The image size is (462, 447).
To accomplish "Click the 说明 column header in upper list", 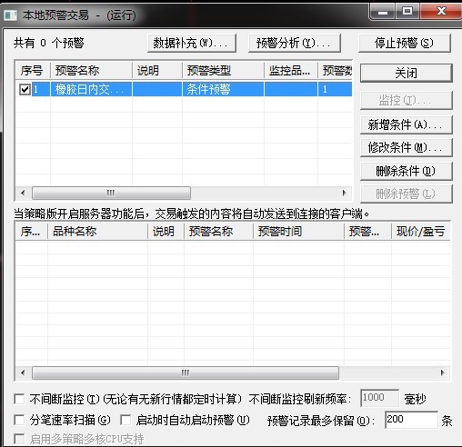I will point(157,71).
